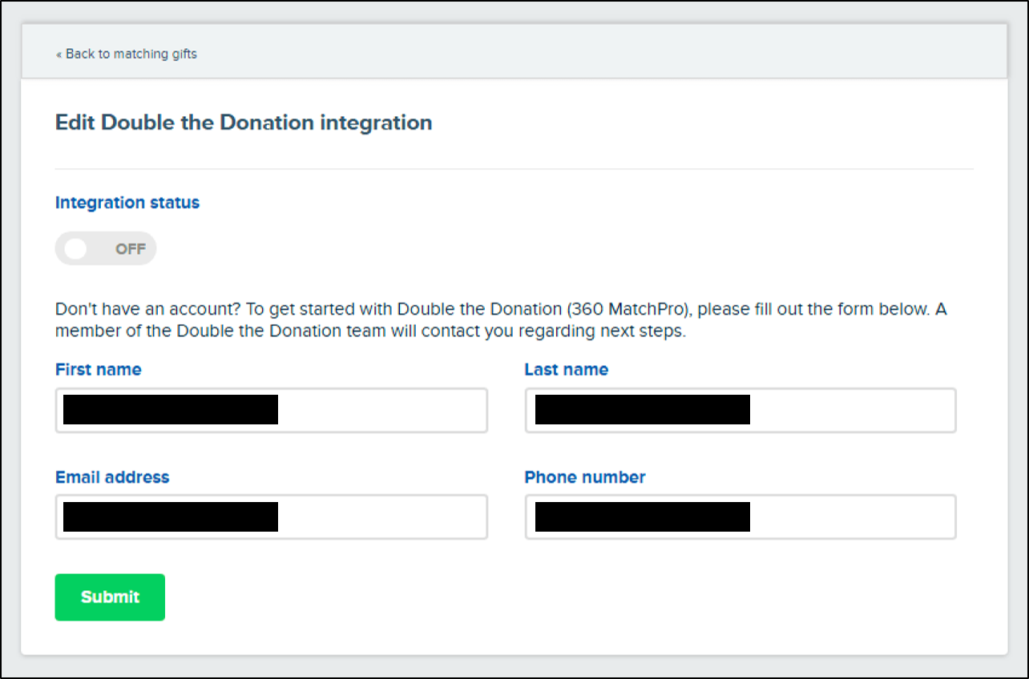The width and height of the screenshot is (1029, 679).
Task: Focus the Email address field
Action: coord(272,516)
